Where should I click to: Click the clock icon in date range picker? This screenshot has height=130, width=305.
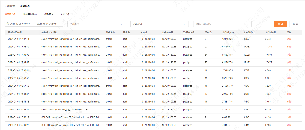point(8,24)
